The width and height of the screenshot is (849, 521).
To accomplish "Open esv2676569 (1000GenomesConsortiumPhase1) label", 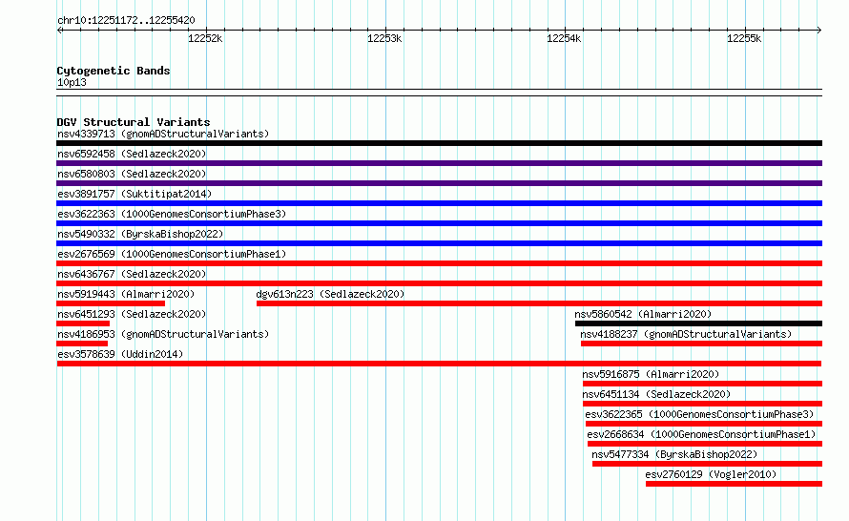I will [x=172, y=254].
